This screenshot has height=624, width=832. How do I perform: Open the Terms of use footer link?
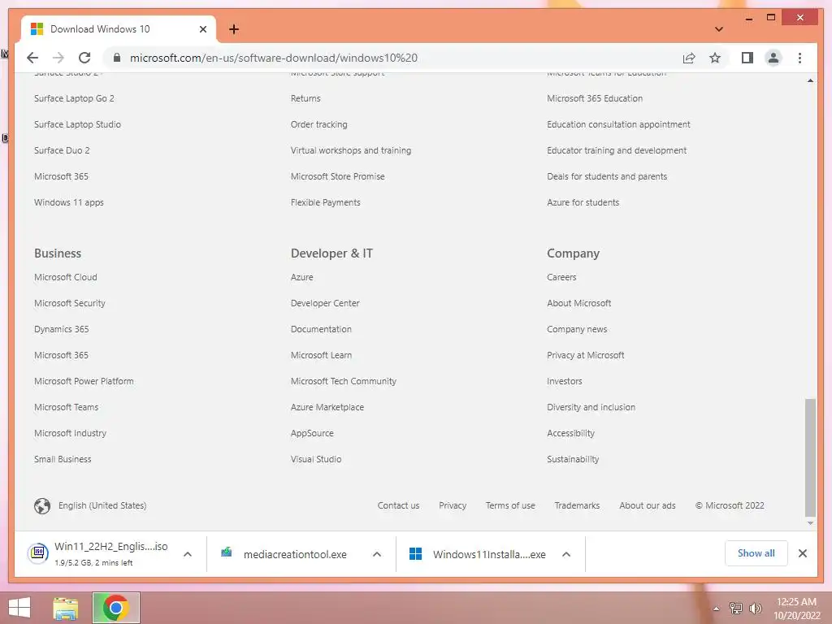coord(510,505)
